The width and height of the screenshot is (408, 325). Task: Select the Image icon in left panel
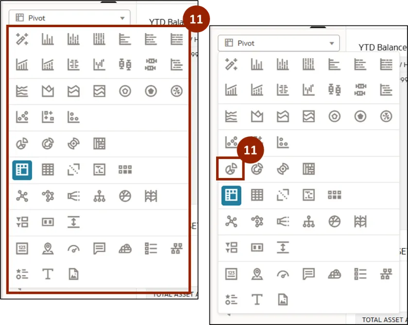[73, 274]
